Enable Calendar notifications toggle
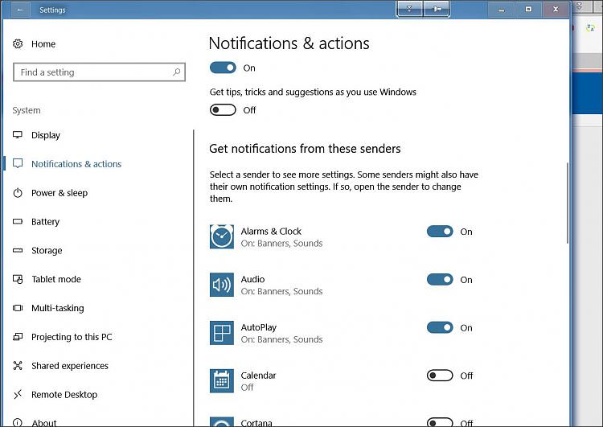The image size is (603, 427). click(x=440, y=376)
